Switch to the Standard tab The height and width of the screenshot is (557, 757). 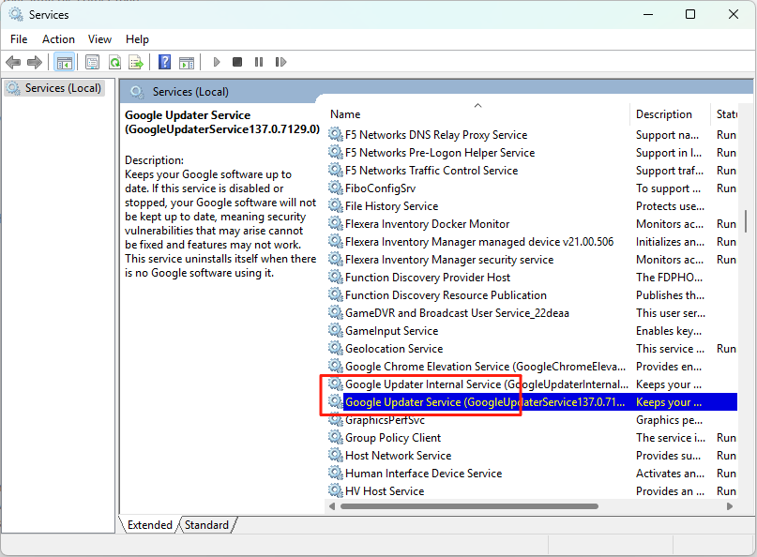point(206,525)
